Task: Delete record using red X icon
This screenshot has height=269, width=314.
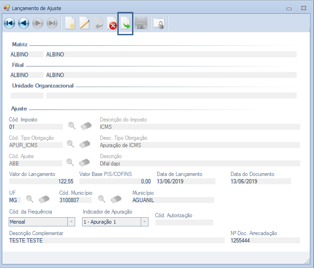Action: (x=112, y=24)
